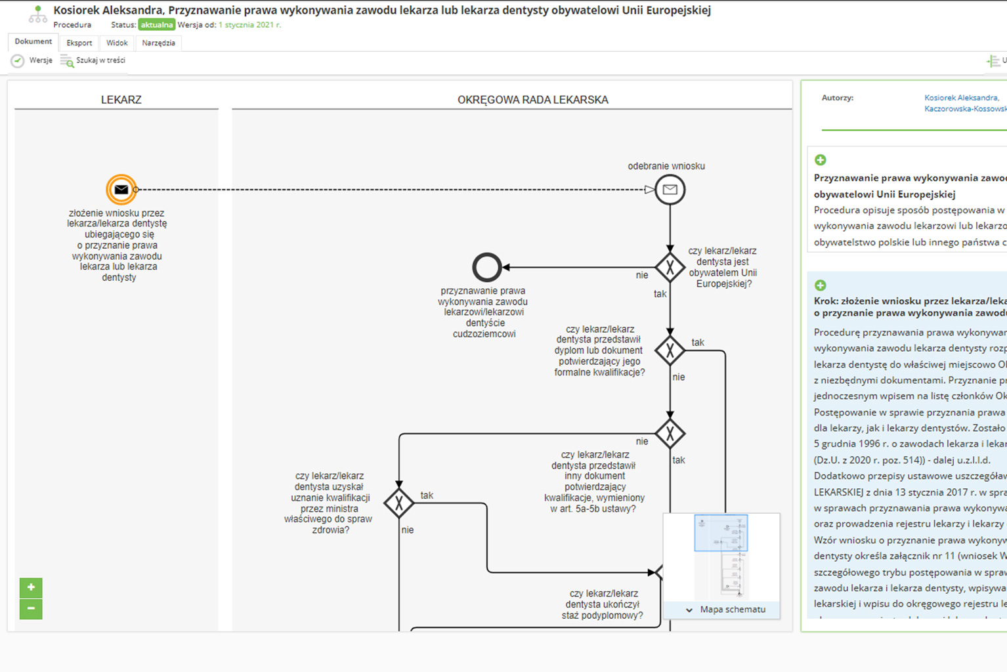Select the EU citizen gateway diamond
The image size is (1007, 672).
click(670, 267)
